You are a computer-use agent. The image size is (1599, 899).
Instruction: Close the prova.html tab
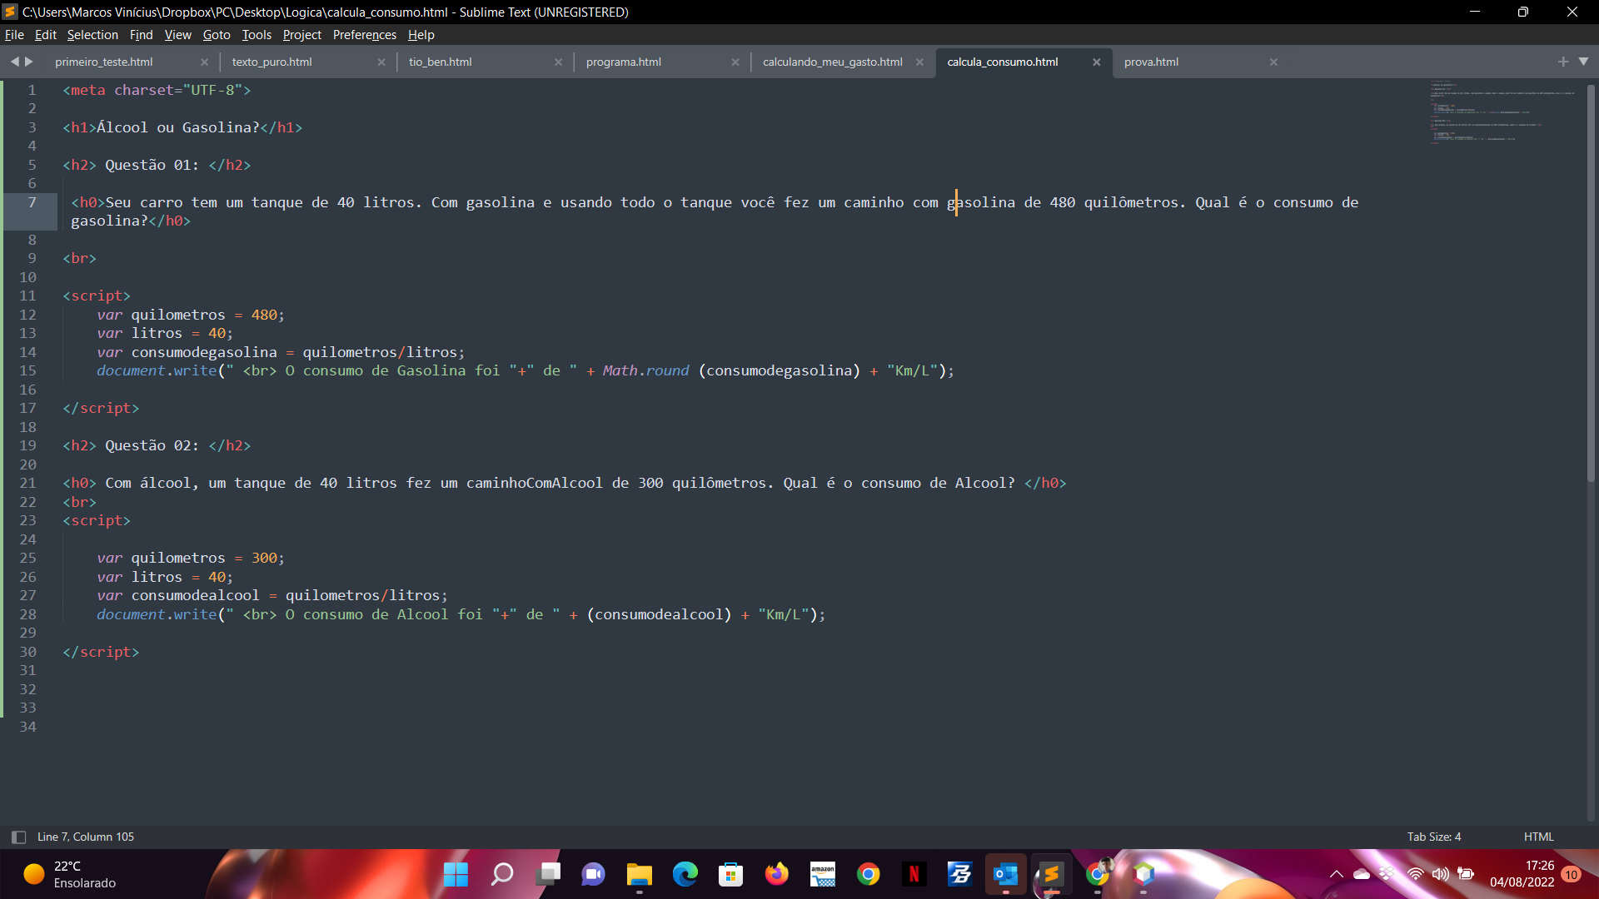coord(1273,62)
